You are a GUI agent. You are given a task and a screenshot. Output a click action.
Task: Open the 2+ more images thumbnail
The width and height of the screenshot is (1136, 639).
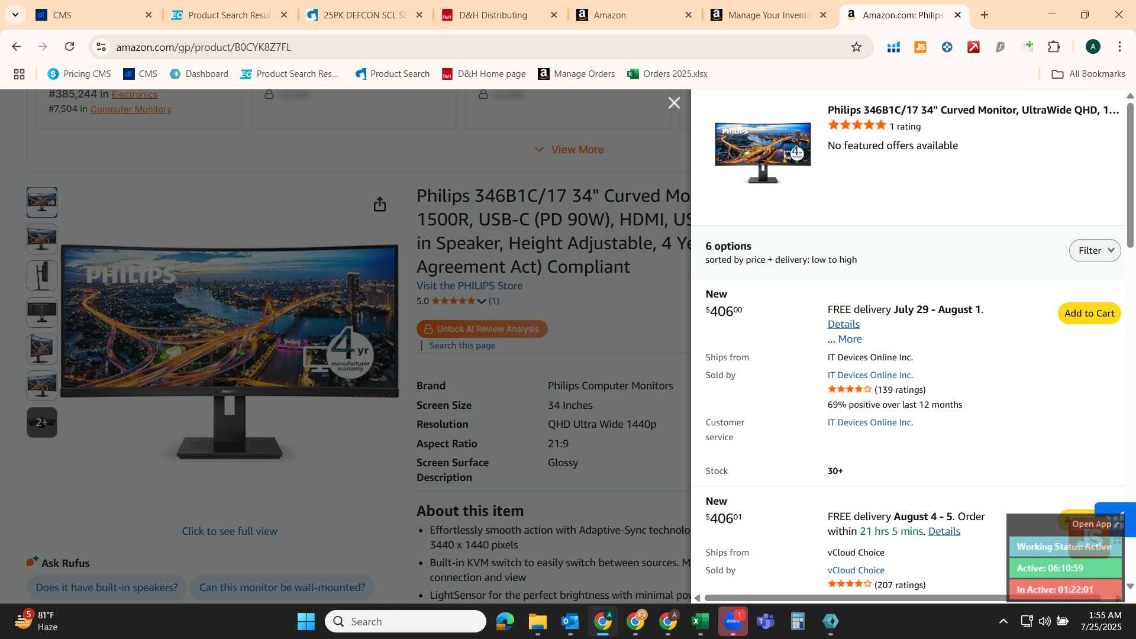tap(42, 422)
